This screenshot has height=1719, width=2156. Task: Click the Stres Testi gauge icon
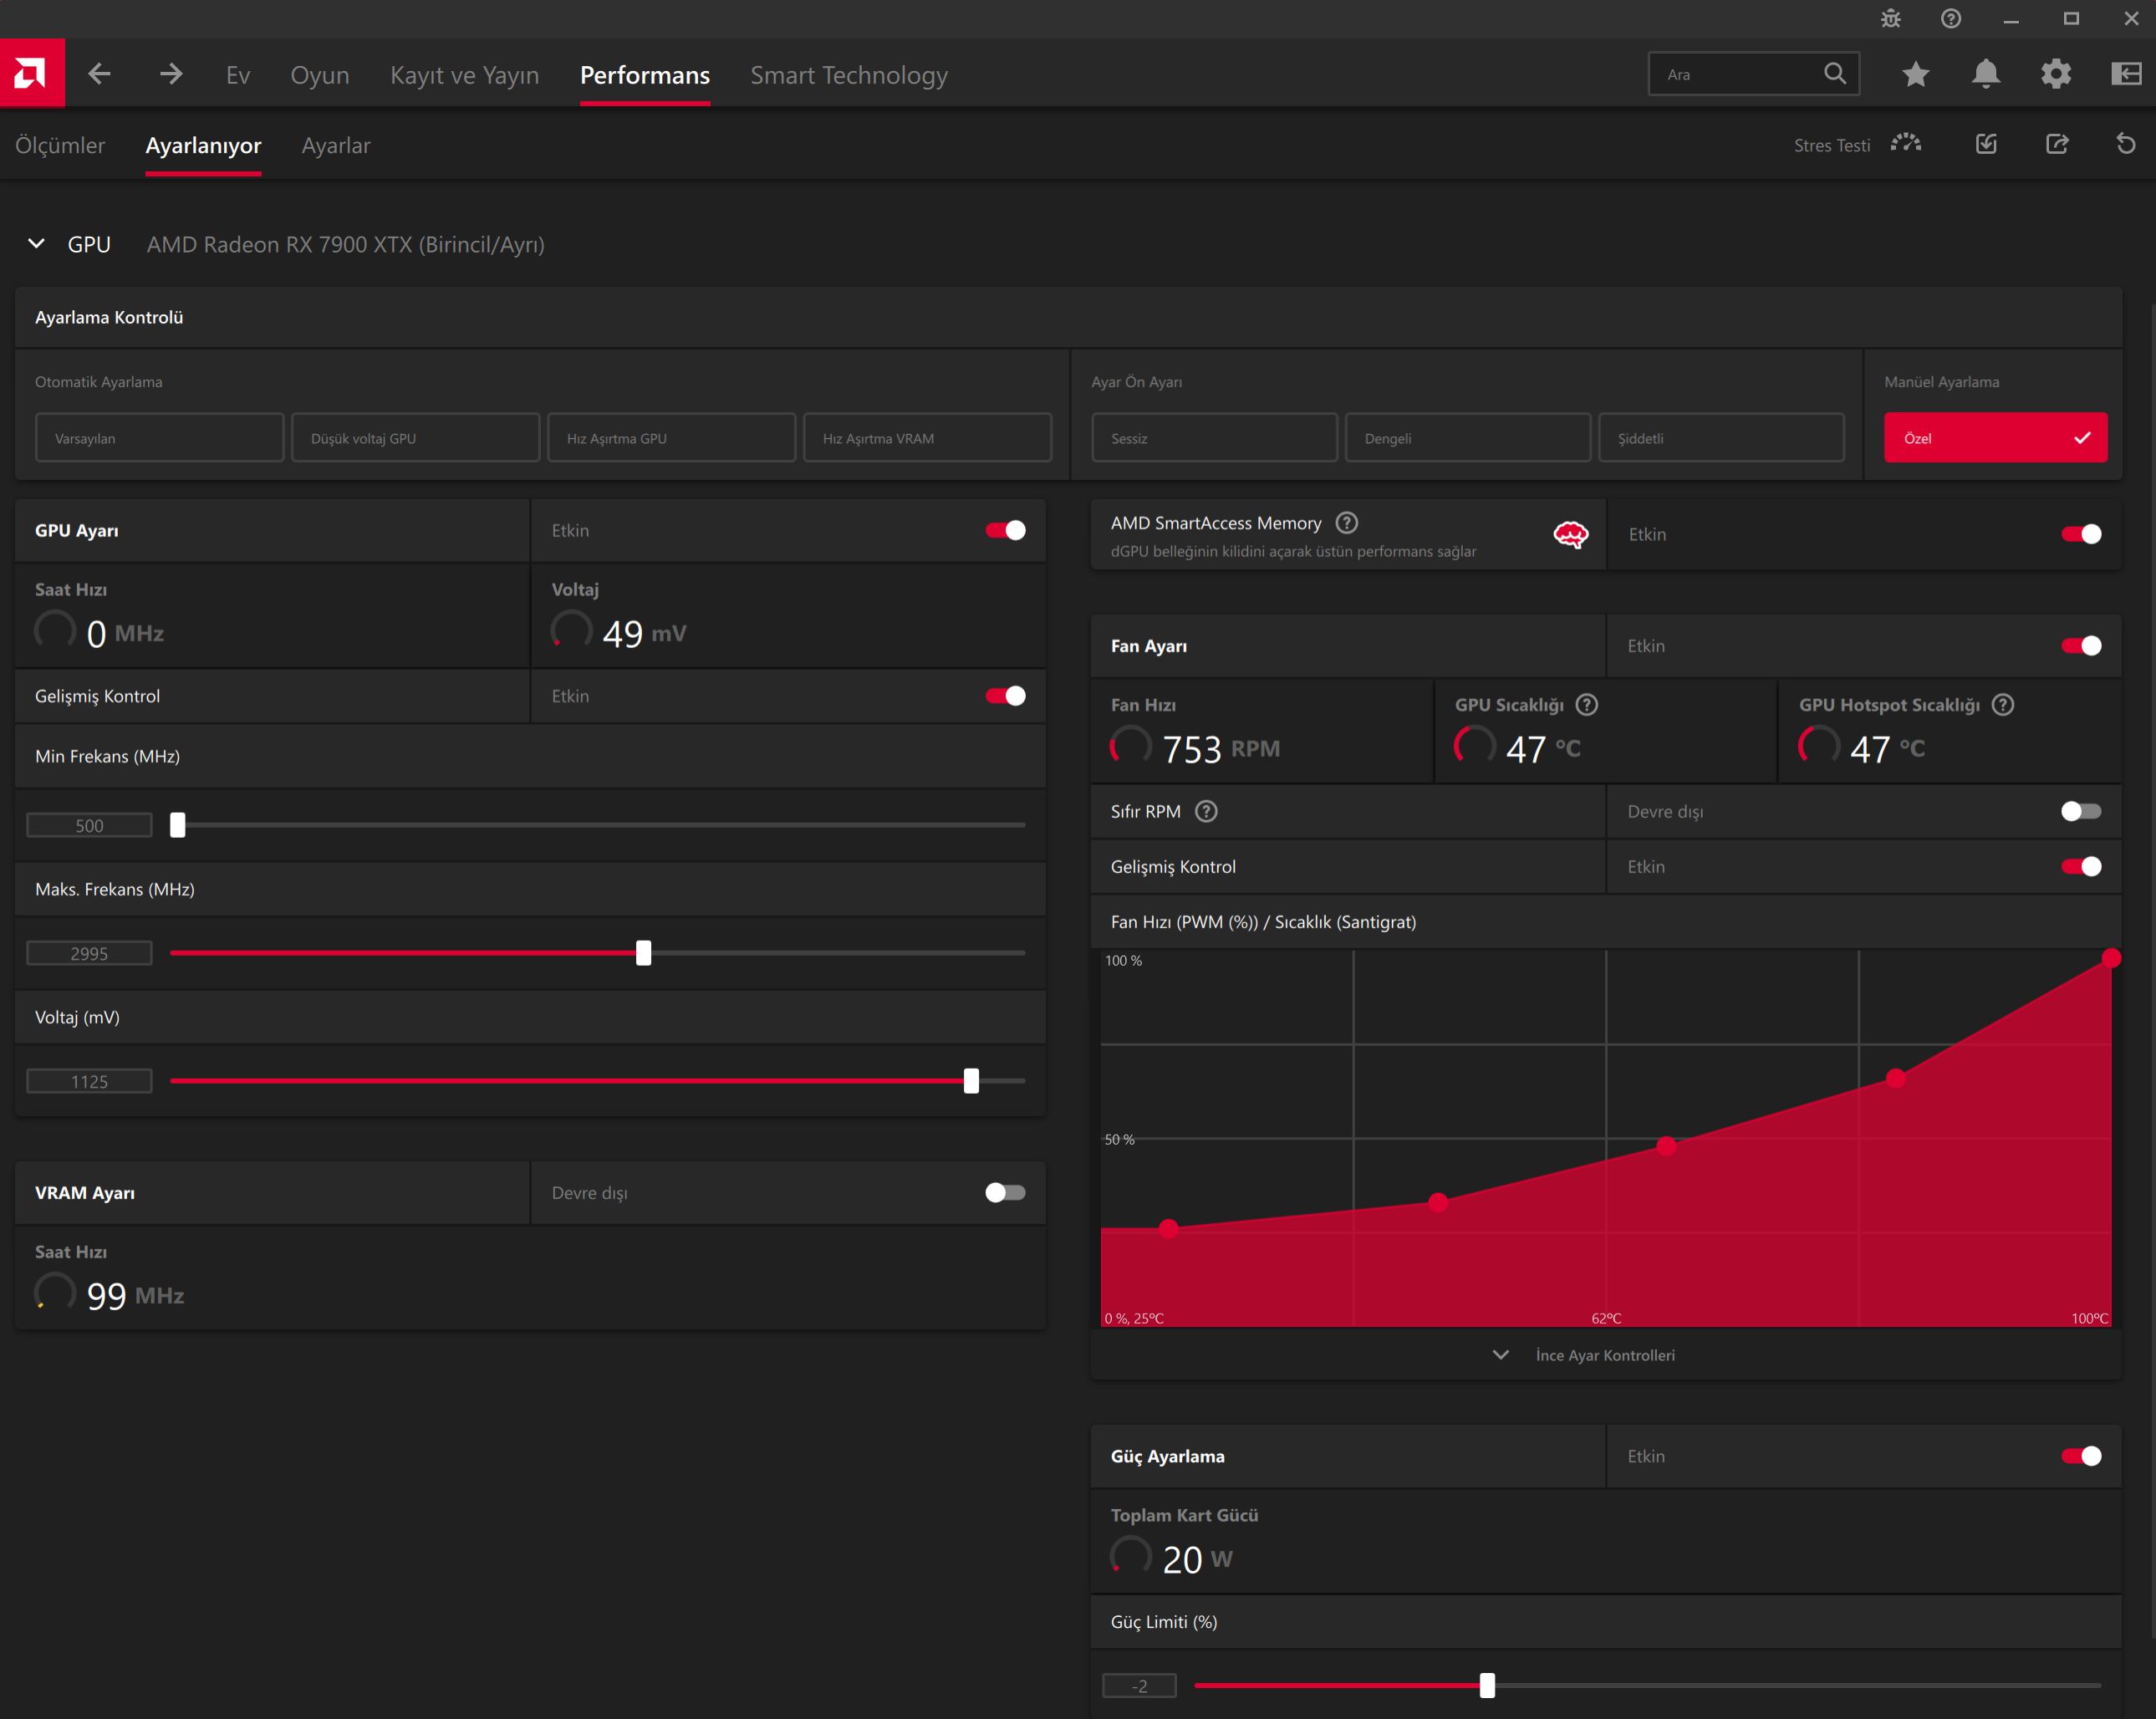tap(1906, 144)
